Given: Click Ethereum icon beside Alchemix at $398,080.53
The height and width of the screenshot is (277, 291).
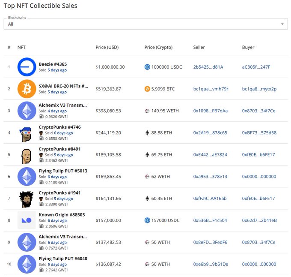Looking at the screenshot, I should (x=27, y=111).
